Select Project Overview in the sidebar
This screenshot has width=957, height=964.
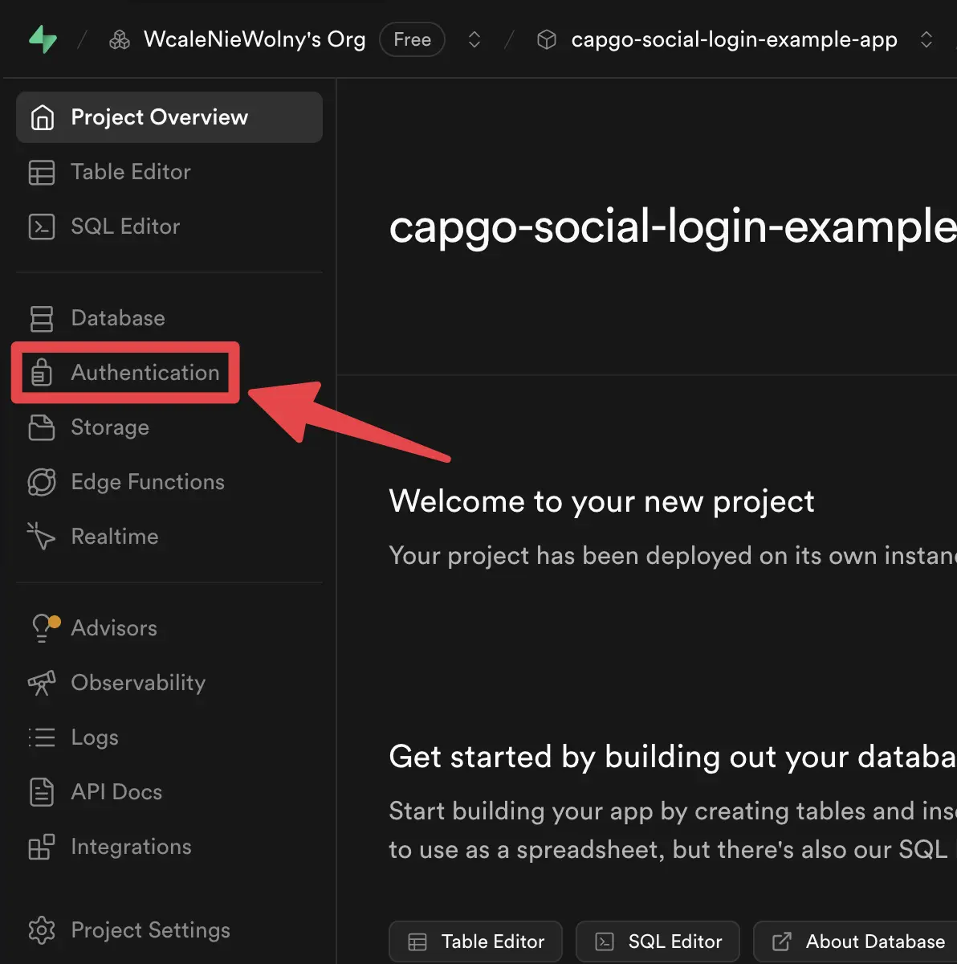pos(160,117)
